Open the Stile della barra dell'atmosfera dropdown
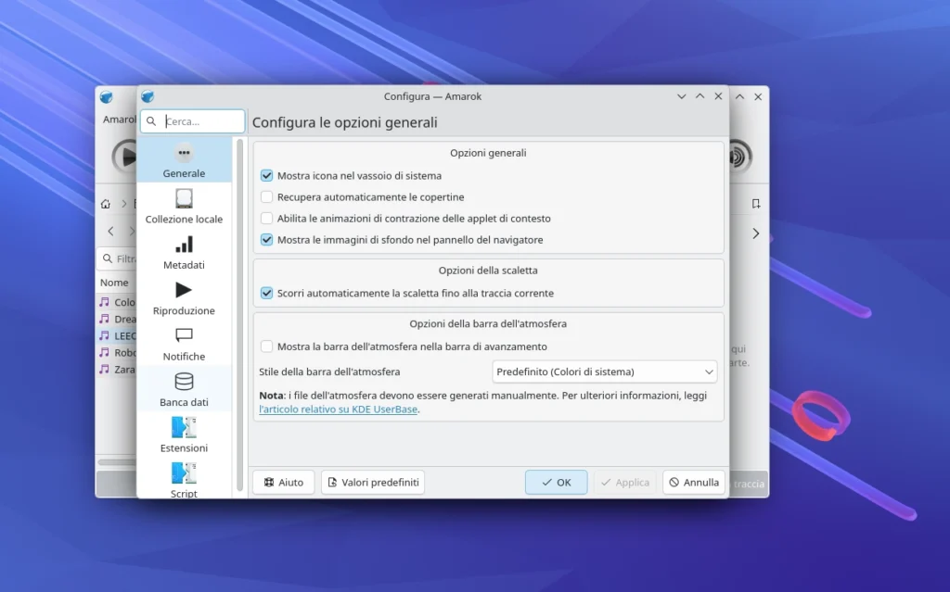 (x=604, y=372)
